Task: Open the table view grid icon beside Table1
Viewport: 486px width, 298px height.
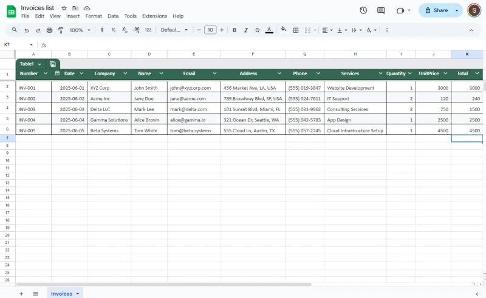Action: point(53,64)
